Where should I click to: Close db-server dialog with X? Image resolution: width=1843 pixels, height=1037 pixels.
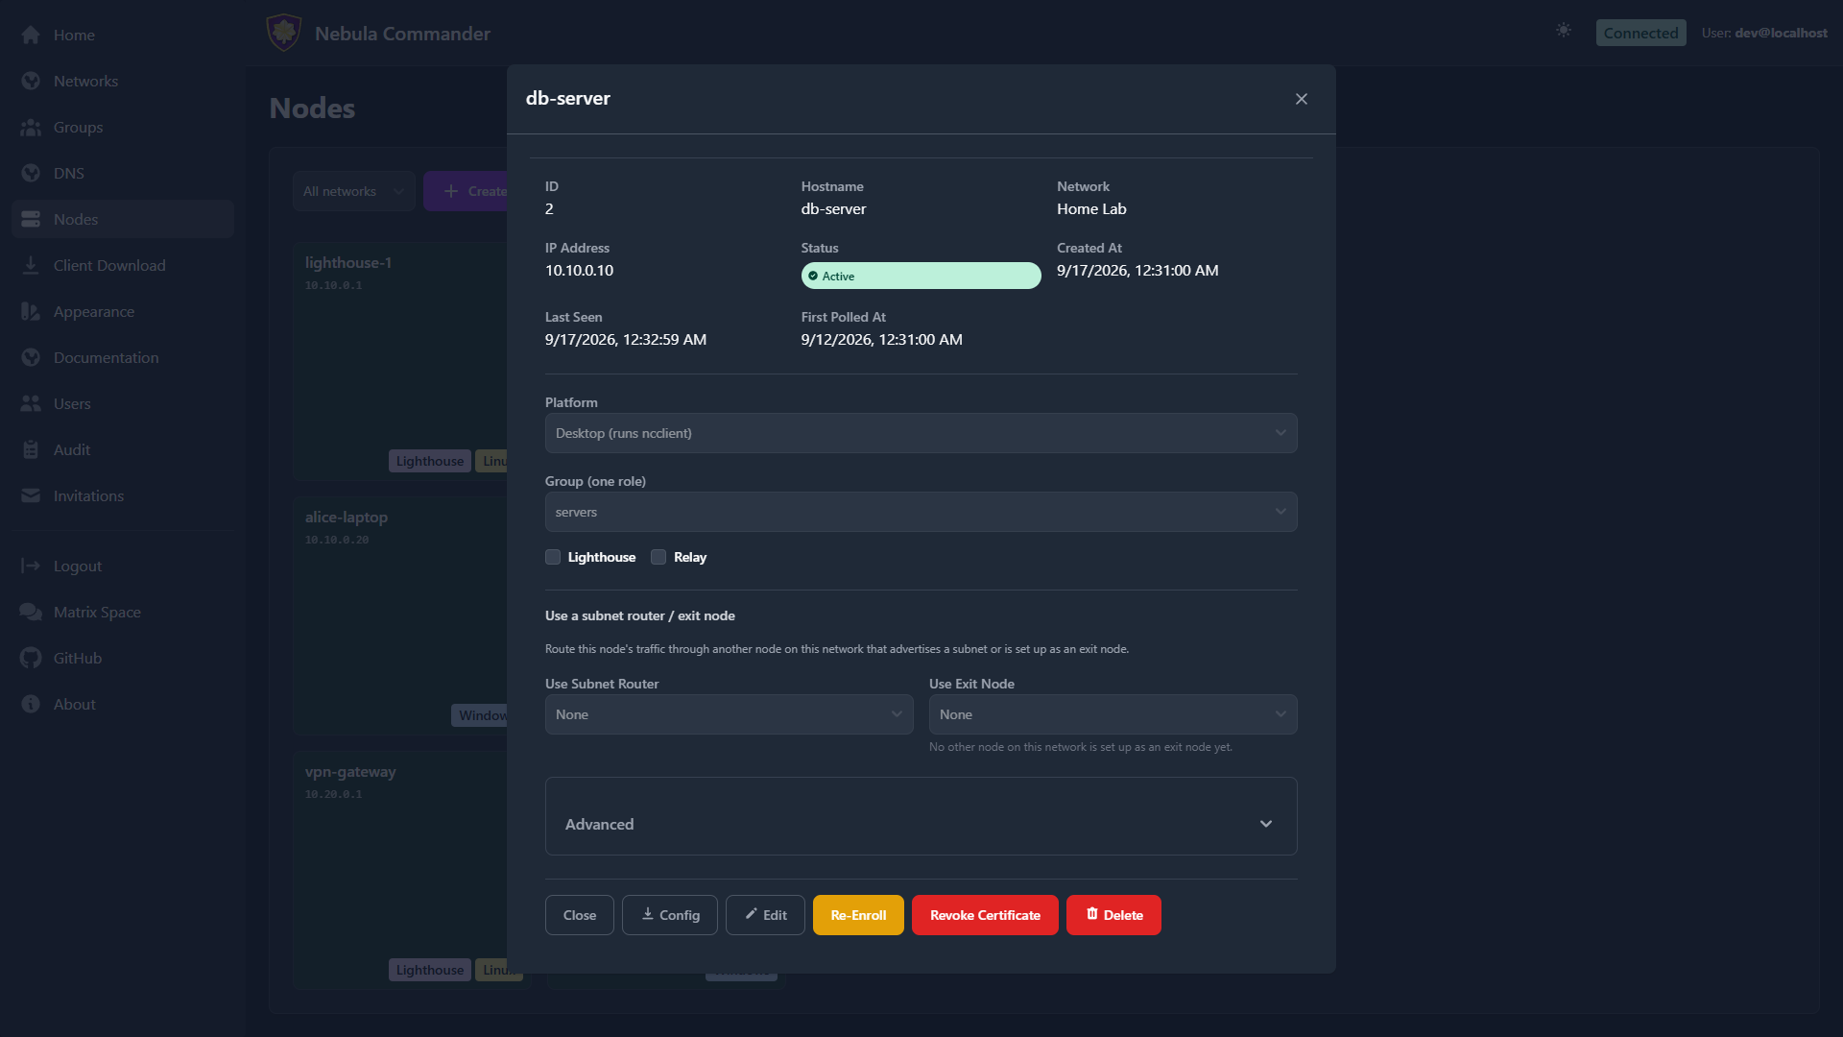1302,99
